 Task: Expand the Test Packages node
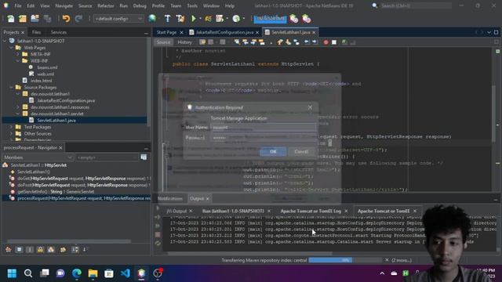point(11,127)
